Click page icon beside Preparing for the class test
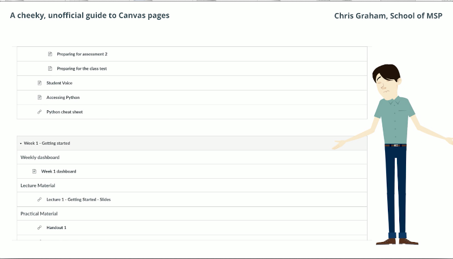 click(x=50, y=68)
